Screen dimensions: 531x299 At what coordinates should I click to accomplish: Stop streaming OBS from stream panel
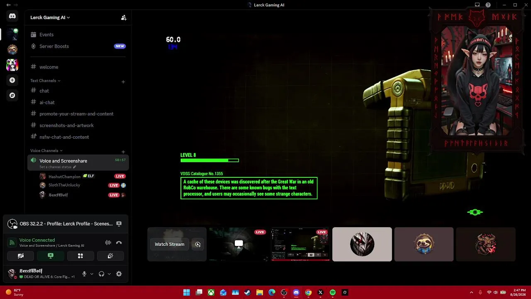click(x=119, y=224)
